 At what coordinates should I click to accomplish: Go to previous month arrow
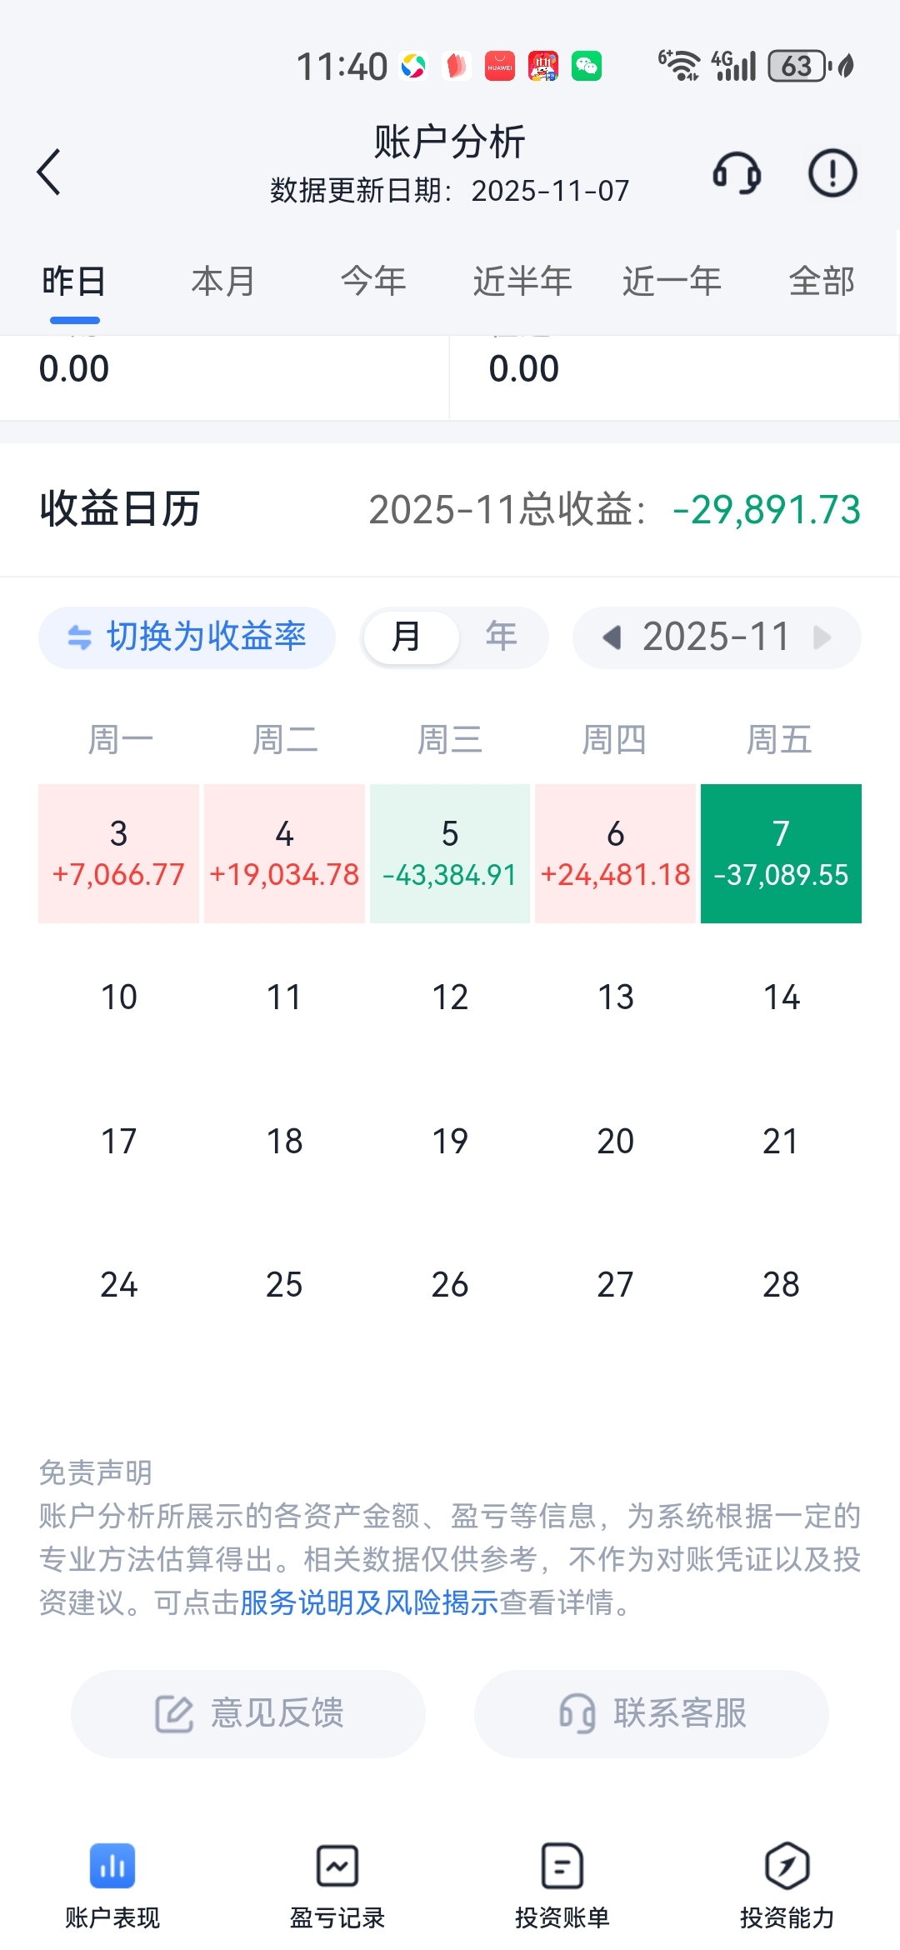(x=612, y=637)
